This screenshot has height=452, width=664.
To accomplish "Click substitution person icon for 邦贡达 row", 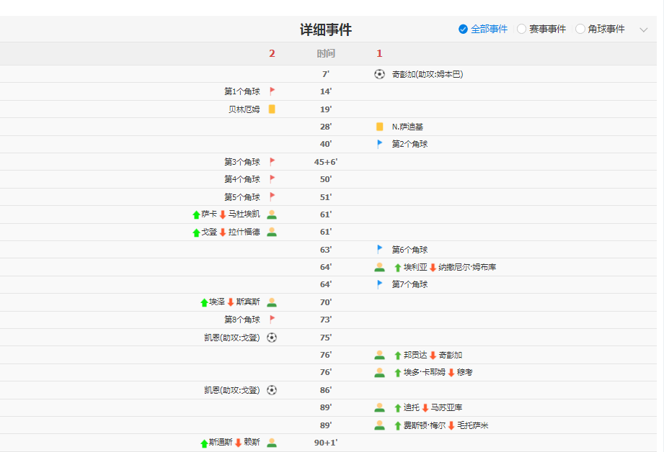I will click(x=379, y=355).
